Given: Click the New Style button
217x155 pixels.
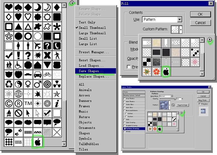Looking at the screenshot, I should [x=203, y=100].
